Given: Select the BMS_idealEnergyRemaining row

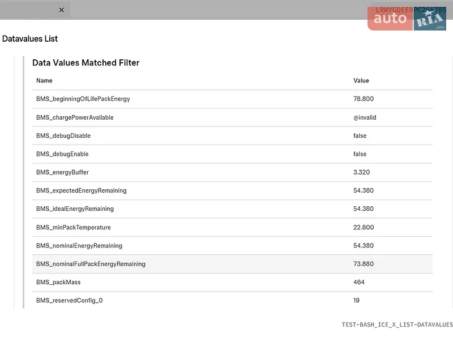Looking at the screenshot, I should pos(232,208).
